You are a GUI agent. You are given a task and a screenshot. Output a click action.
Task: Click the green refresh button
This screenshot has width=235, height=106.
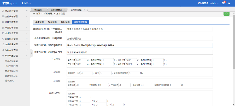pyautogui.click(x=226, y=13)
